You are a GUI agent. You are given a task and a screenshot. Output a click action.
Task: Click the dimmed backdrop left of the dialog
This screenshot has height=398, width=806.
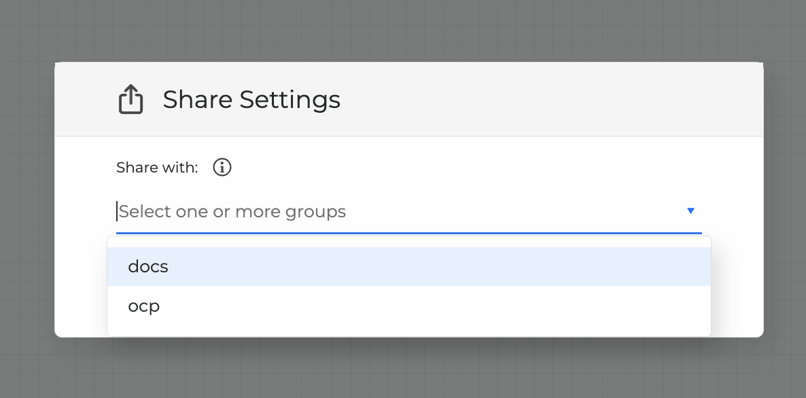pos(27,204)
